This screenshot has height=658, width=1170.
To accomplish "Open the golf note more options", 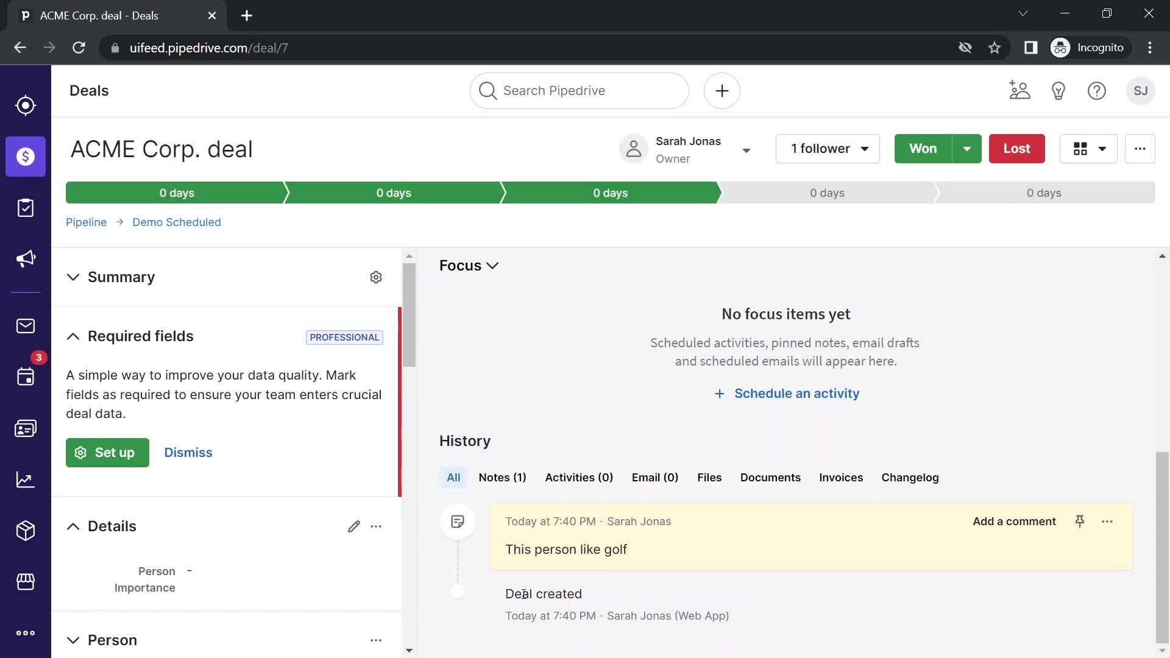I will (1107, 522).
